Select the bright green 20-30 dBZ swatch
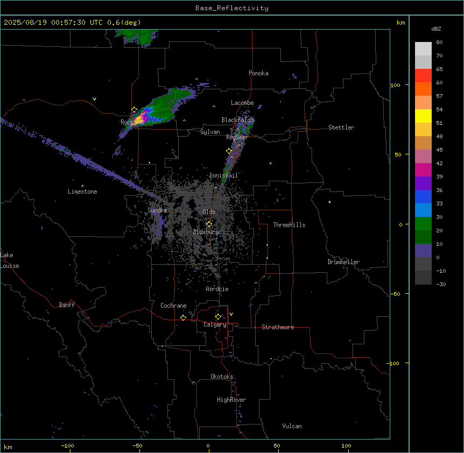This screenshot has height=453, width=464. click(423, 224)
